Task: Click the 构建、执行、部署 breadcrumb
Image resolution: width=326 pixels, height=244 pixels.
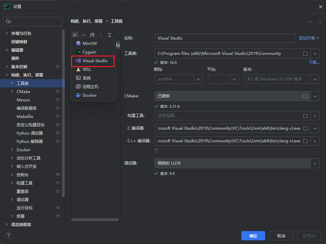Action: click(x=87, y=21)
